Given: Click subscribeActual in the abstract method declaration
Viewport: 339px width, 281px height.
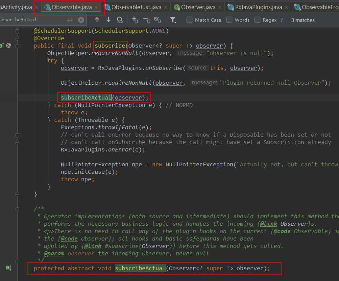Looking at the screenshot, I should 140,268.
